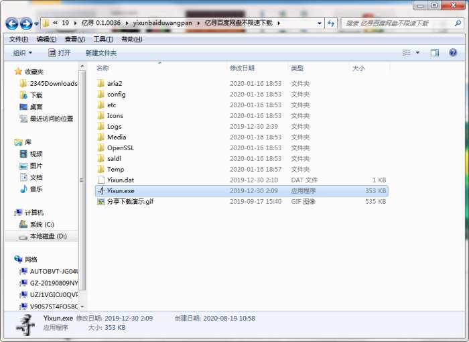Select network computer UZJ1VGIOJ0QV
The height and width of the screenshot is (342, 469).
tap(48, 294)
